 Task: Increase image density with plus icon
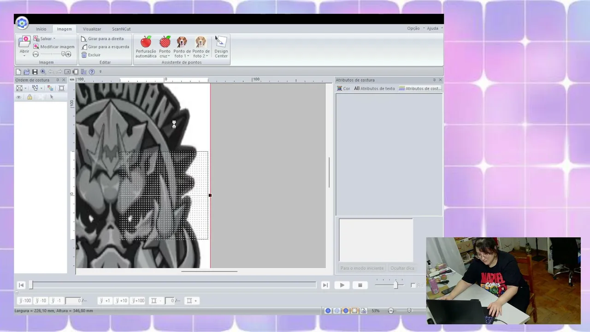pyautogui.click(x=68, y=54)
